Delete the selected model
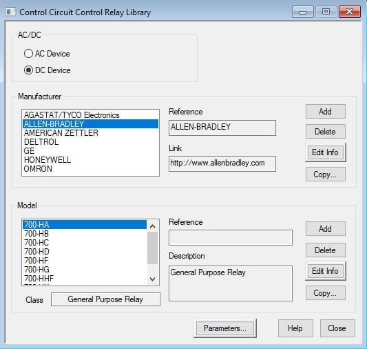The image size is (367, 349). point(325,250)
